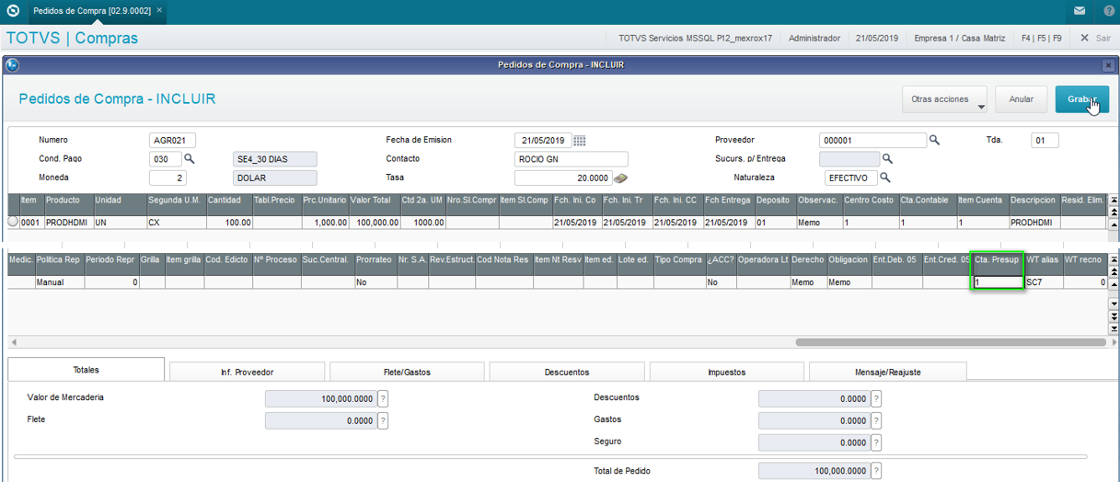The width and height of the screenshot is (1120, 482).
Task: Jump to first row using upper grid top arrow
Action: click(x=1114, y=200)
